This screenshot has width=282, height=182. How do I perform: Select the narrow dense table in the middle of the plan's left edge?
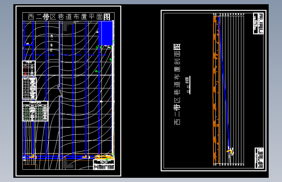click(x=30, y=88)
